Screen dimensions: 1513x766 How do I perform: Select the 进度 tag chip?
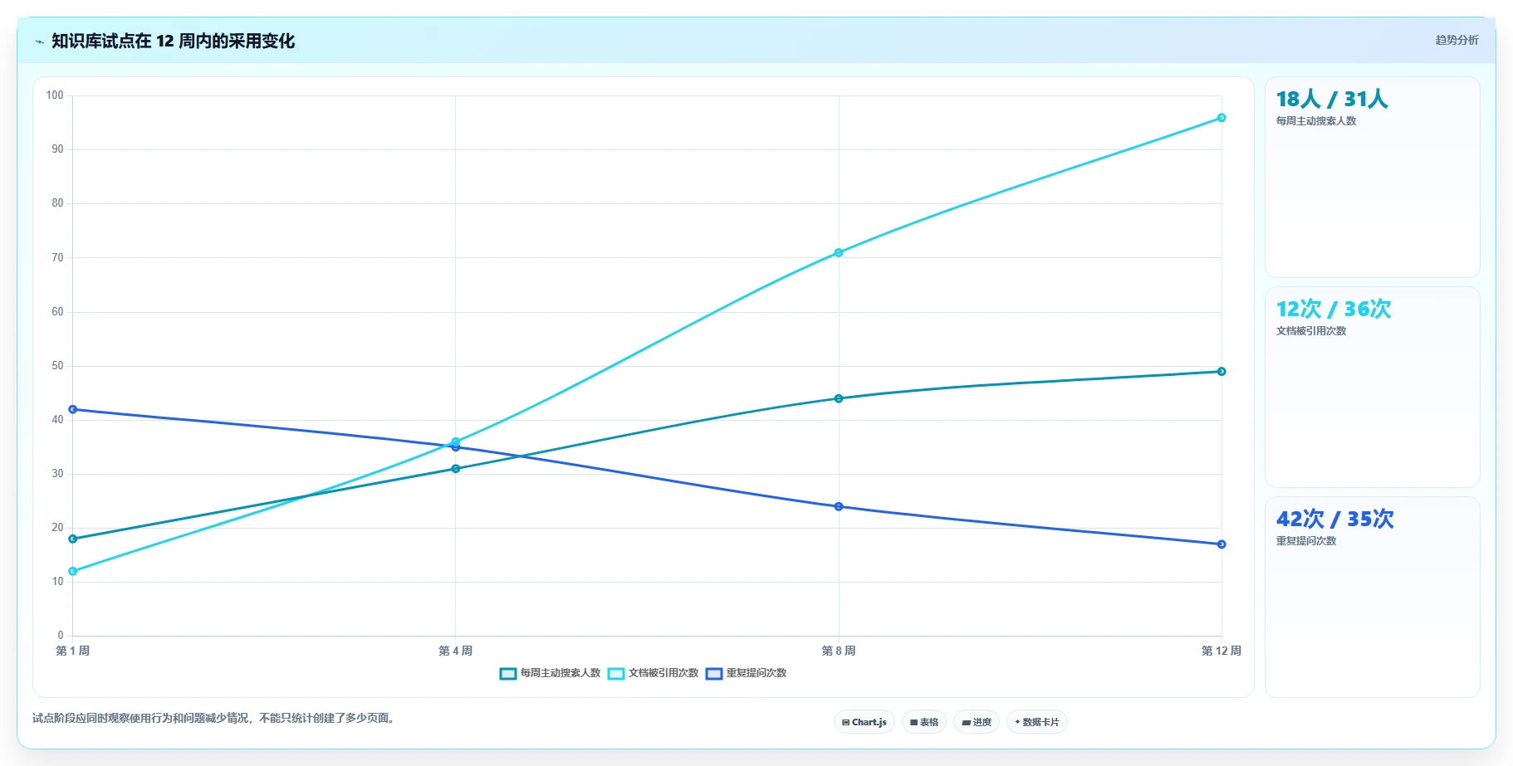tap(977, 722)
